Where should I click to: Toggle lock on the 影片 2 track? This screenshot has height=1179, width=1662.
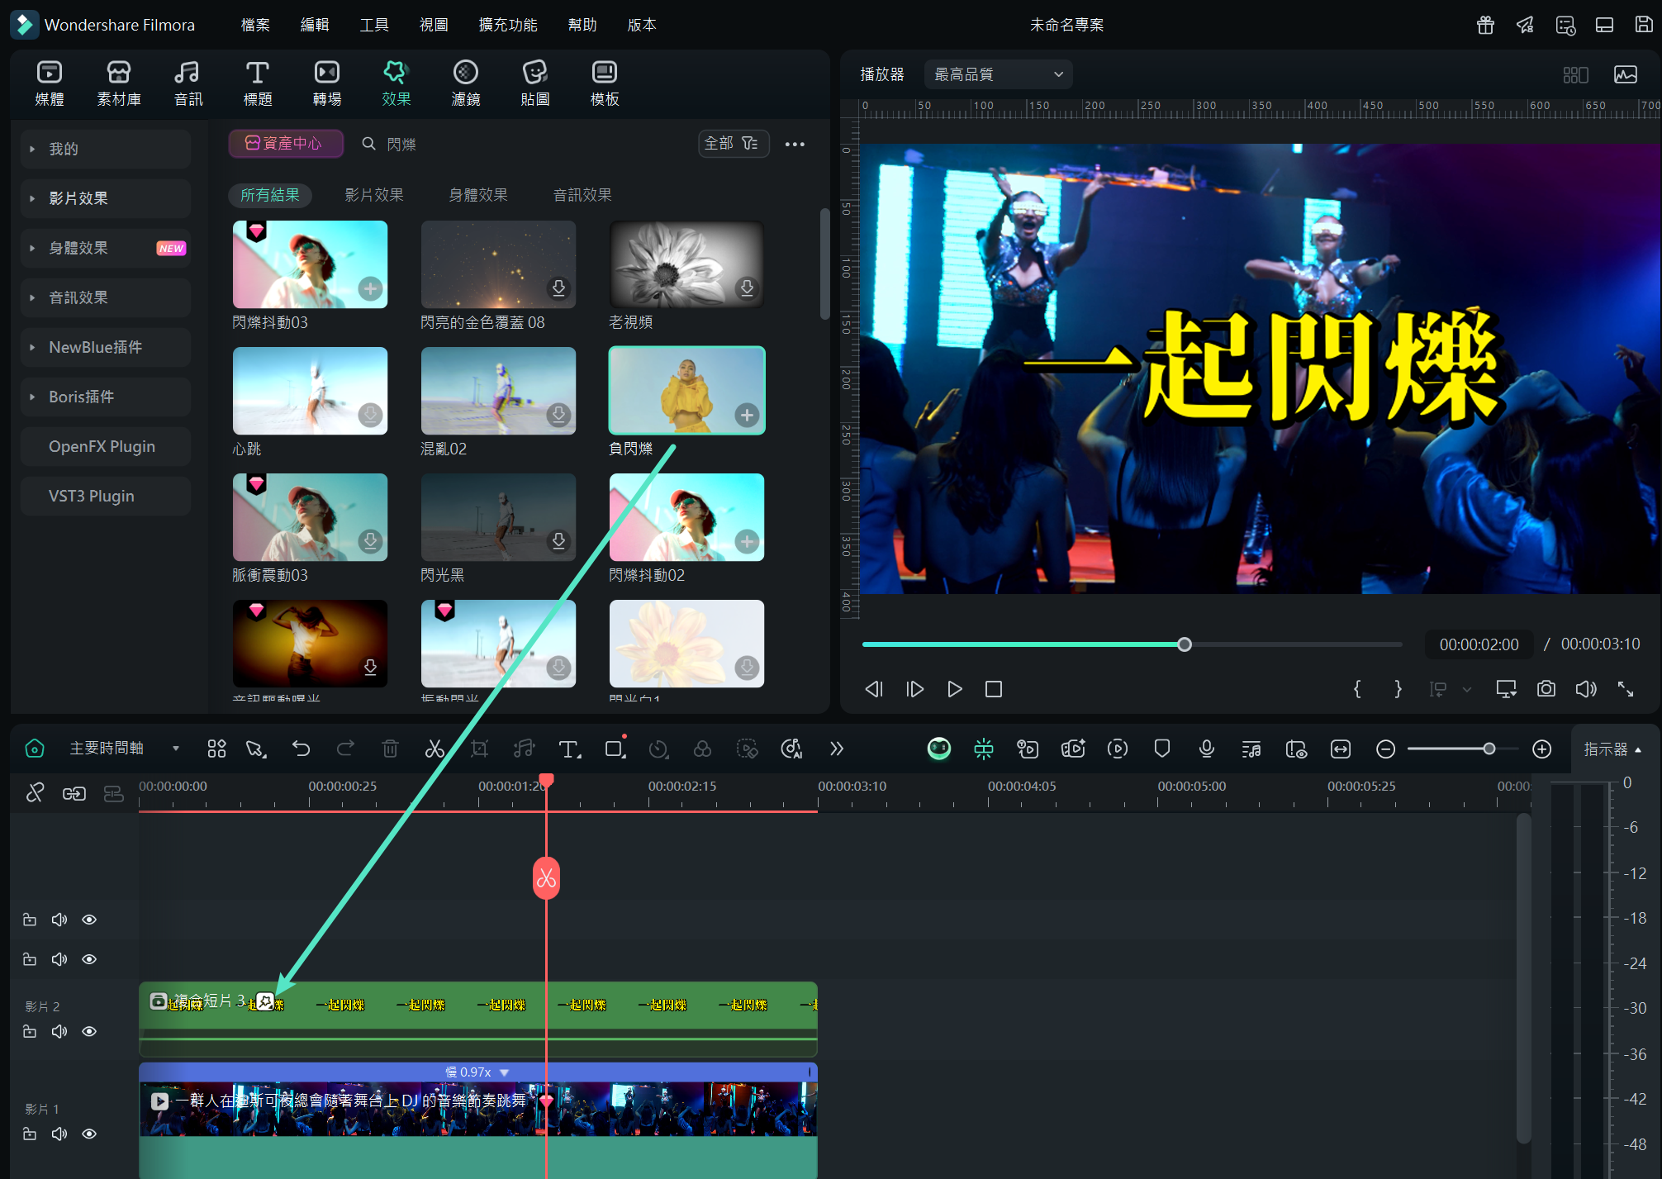pyautogui.click(x=30, y=1031)
